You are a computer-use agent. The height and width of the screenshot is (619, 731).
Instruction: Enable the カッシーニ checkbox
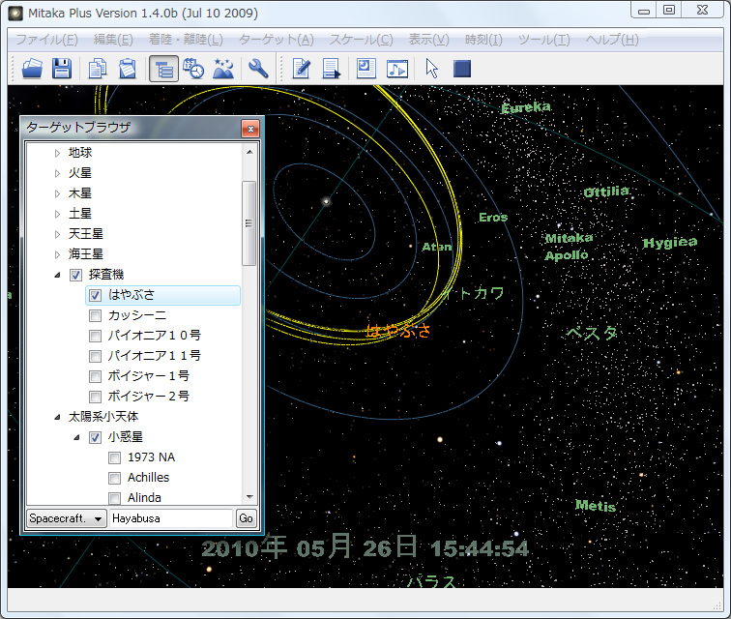[95, 316]
